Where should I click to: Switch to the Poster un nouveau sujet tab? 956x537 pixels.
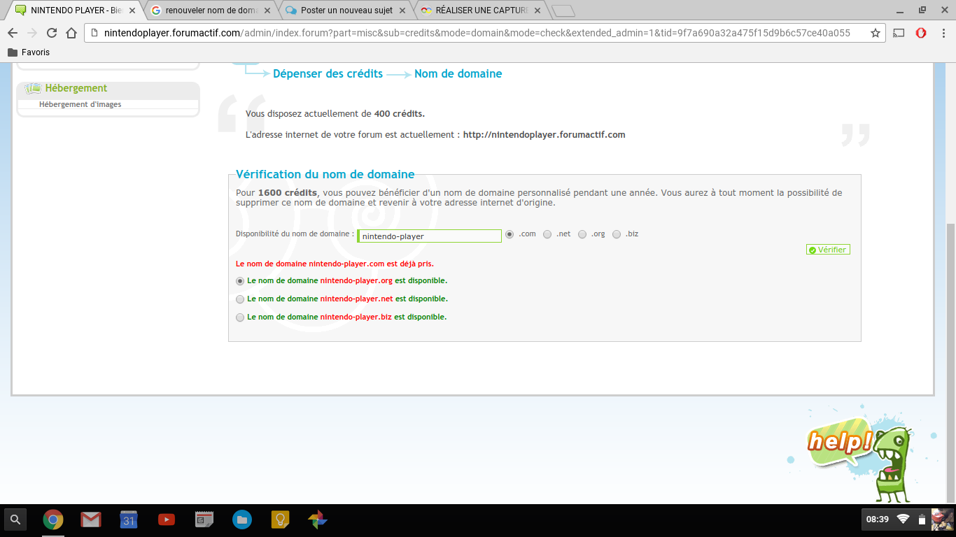(345, 10)
